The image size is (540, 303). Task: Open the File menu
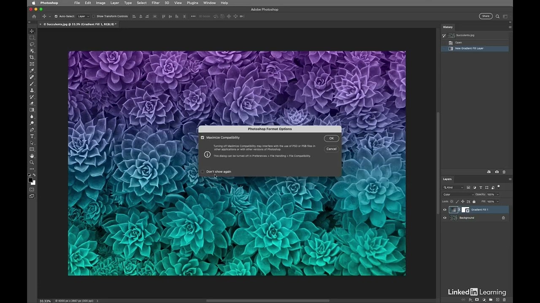click(x=77, y=3)
